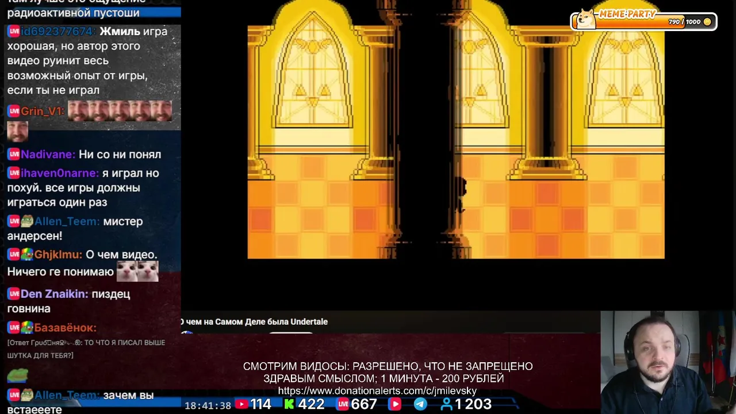Click the Undertale golden hall video frame
The height and width of the screenshot is (414, 736).
(x=456, y=129)
